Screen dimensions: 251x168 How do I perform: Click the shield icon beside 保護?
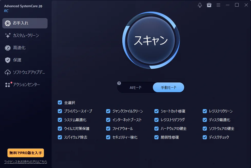pos(7,60)
